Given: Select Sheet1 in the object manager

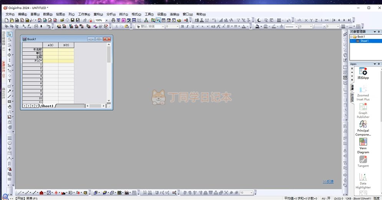Looking at the screenshot, I should click(364, 41).
